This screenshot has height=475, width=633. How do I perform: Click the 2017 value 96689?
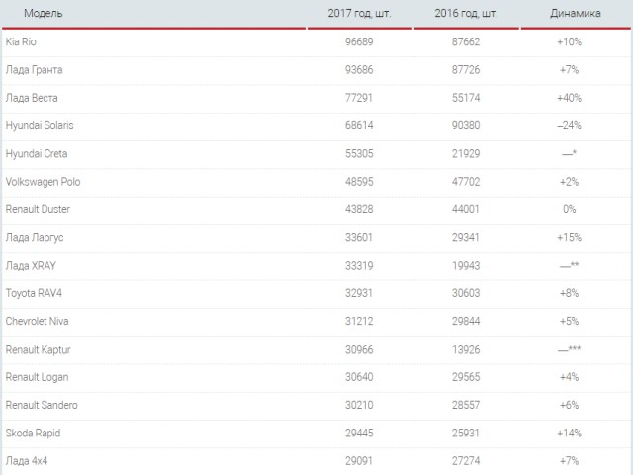coord(359,41)
